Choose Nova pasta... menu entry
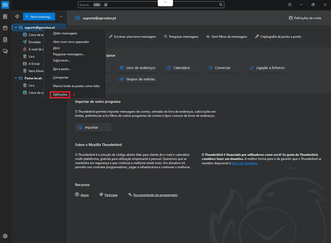Screen dimensions: 331x243 click(x=62, y=69)
